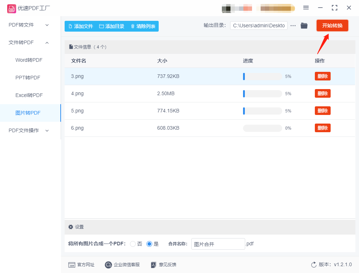Click the 2.50MB size cell
Viewport: 359px width, 273px height.
coord(166,93)
